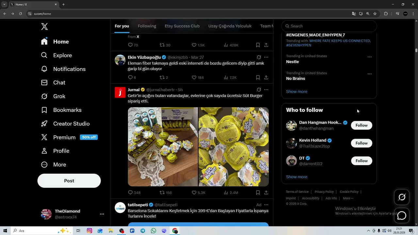Switch to the Following tab
The height and width of the screenshot is (235, 418).
pyautogui.click(x=147, y=26)
